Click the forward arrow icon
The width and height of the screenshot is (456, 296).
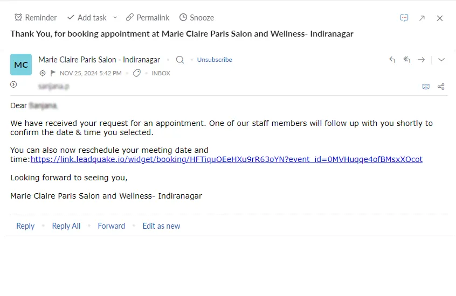(422, 60)
